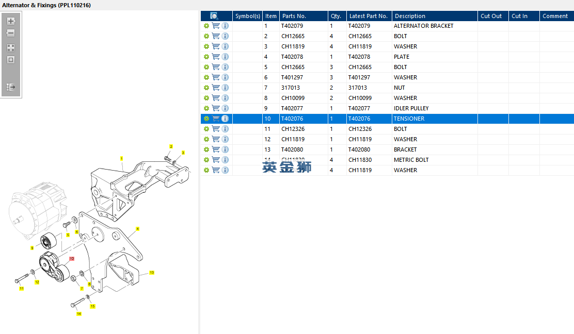Screen dimensions: 574x334
Task: Select the METRIC BOLT description
Action: (411, 160)
